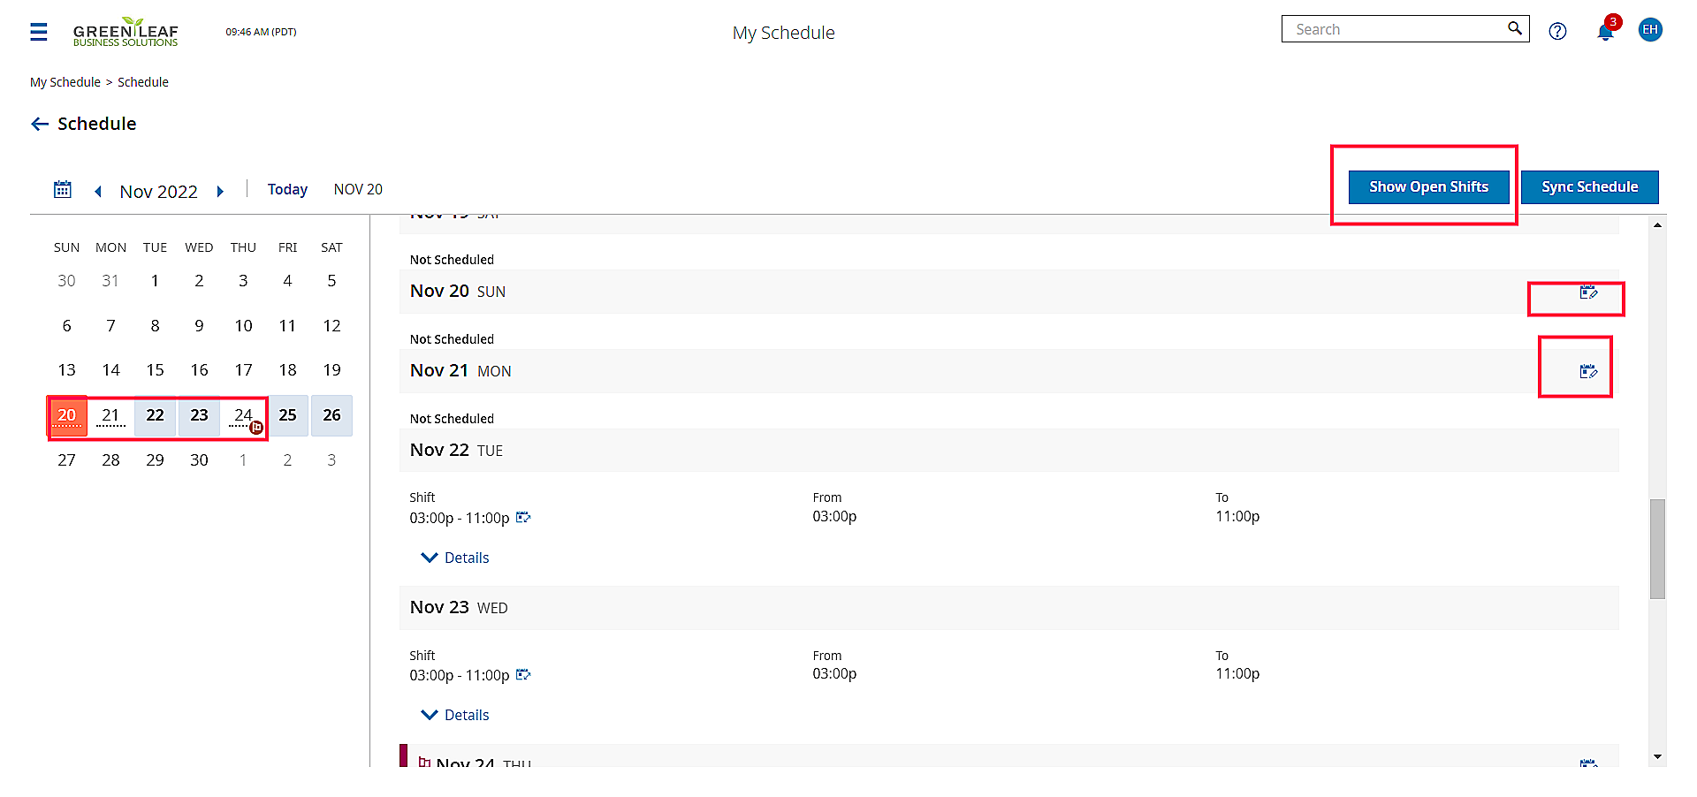Screen dimensions: 1697x797
Task: Click the Not Scheduled label above Nov 20
Action: (452, 260)
